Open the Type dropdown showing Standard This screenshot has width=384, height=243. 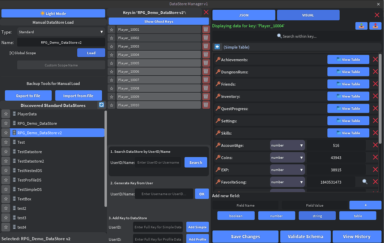pyautogui.click(x=61, y=32)
